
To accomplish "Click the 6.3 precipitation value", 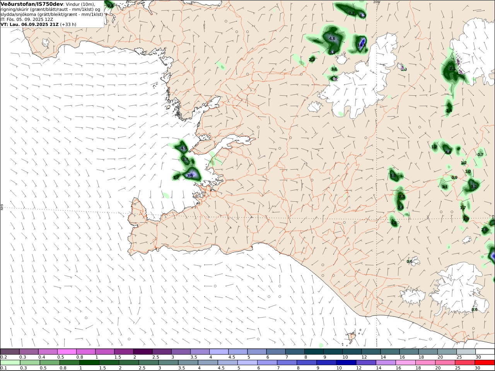I will click(x=362, y=15).
